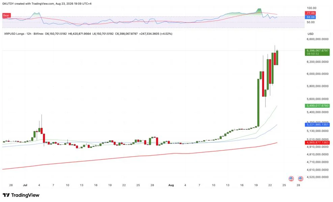Click the 4,910,000.0000 price scale label
This screenshot has height=202, width=333.
317,147
